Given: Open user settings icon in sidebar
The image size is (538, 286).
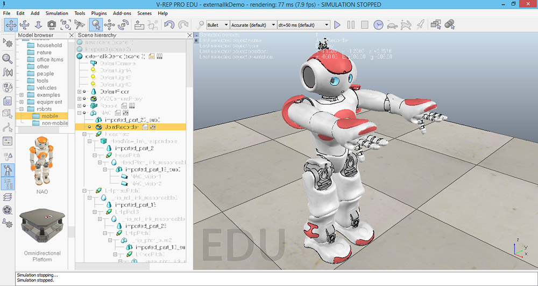Looking at the screenshot, I should (8, 223).
